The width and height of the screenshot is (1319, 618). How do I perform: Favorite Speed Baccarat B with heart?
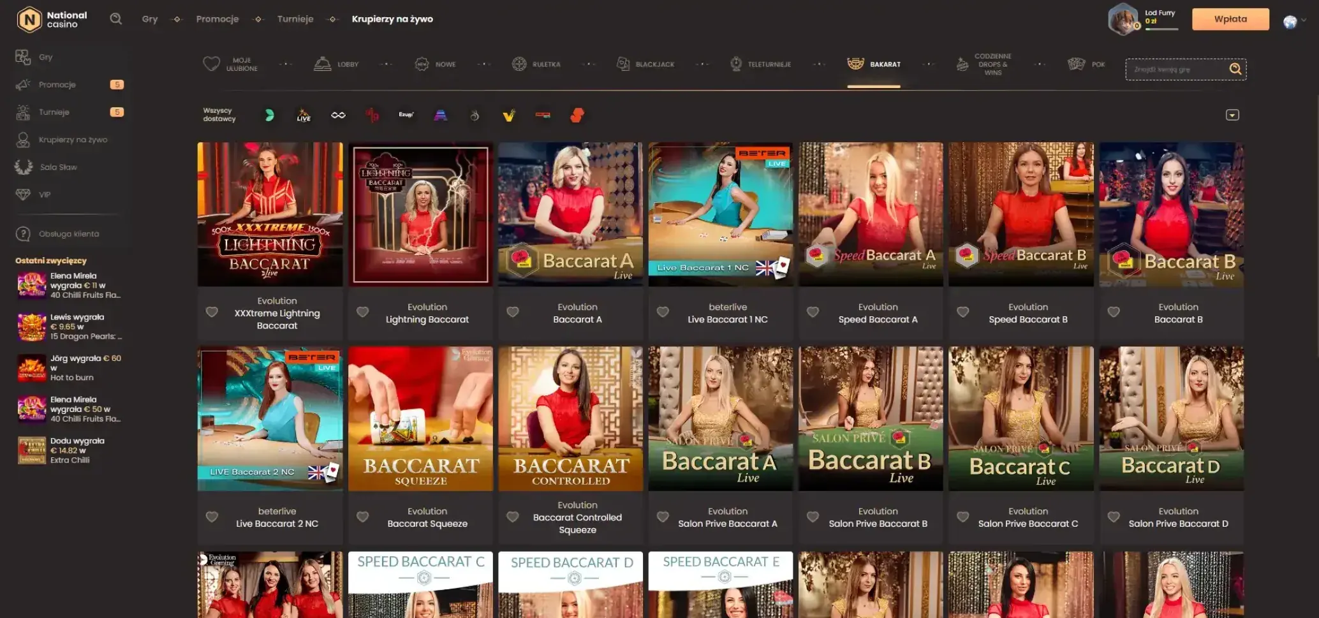tap(963, 313)
